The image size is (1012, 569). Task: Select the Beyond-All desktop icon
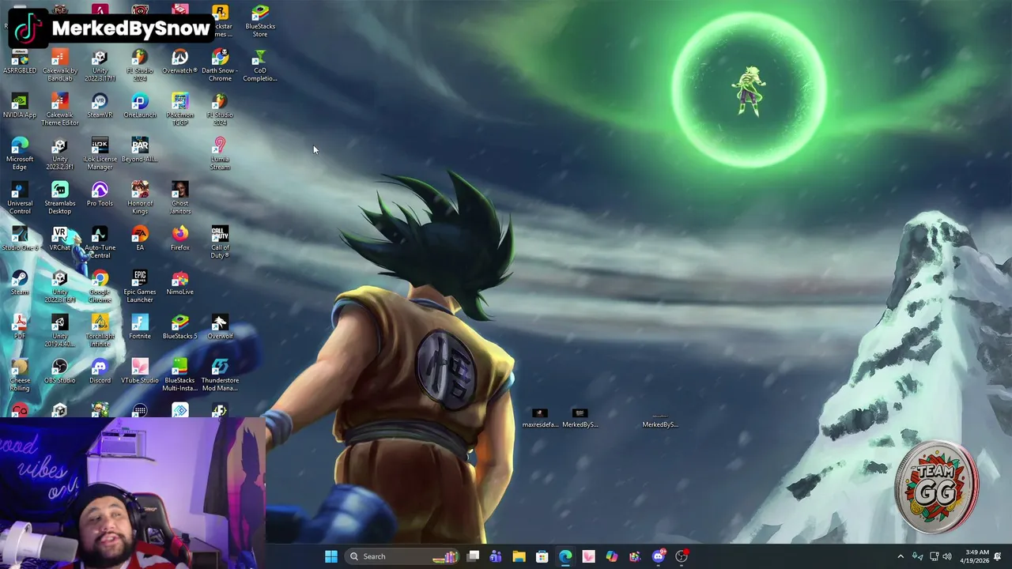140,152
